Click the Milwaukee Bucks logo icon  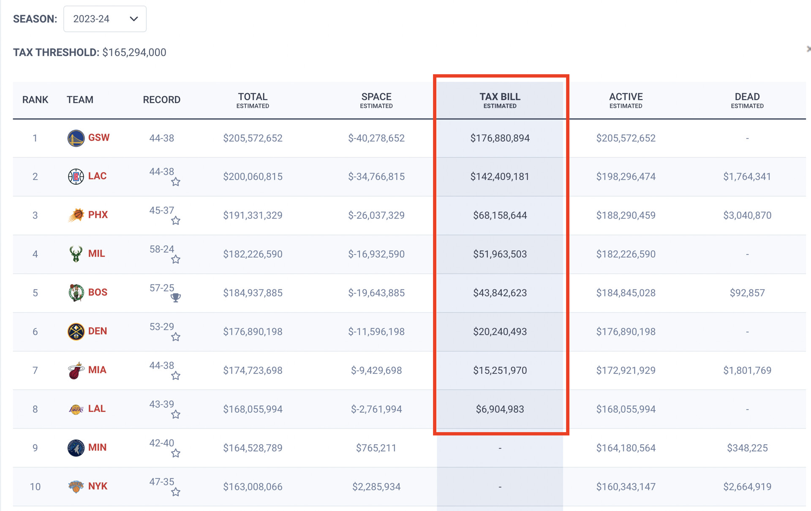(x=76, y=254)
